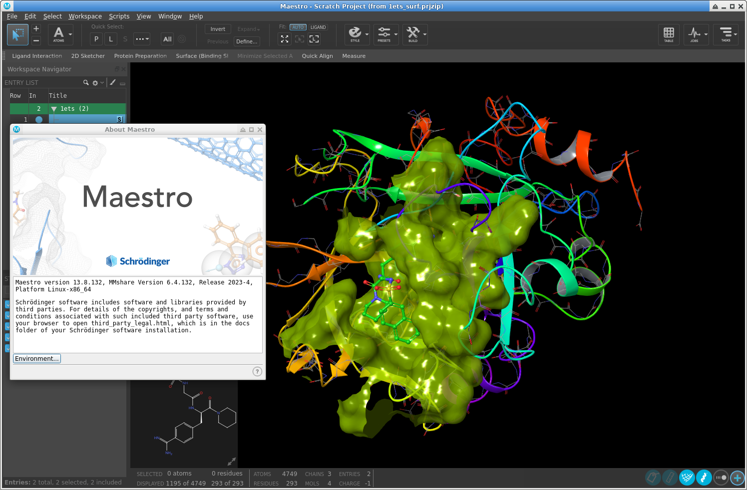
Task: Click the Environment... button
Action: (37, 359)
